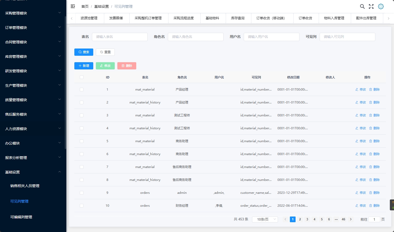Go to previous page with the left chevron
This screenshot has height=232, width=394.
pyautogui.click(x=285, y=219)
